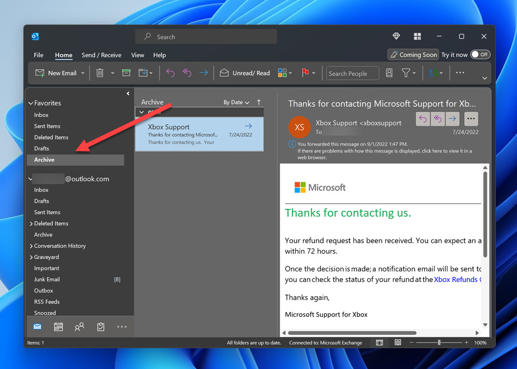The height and width of the screenshot is (369, 517).
Task: Click the Reply All icon in ribbon
Action: (187, 73)
